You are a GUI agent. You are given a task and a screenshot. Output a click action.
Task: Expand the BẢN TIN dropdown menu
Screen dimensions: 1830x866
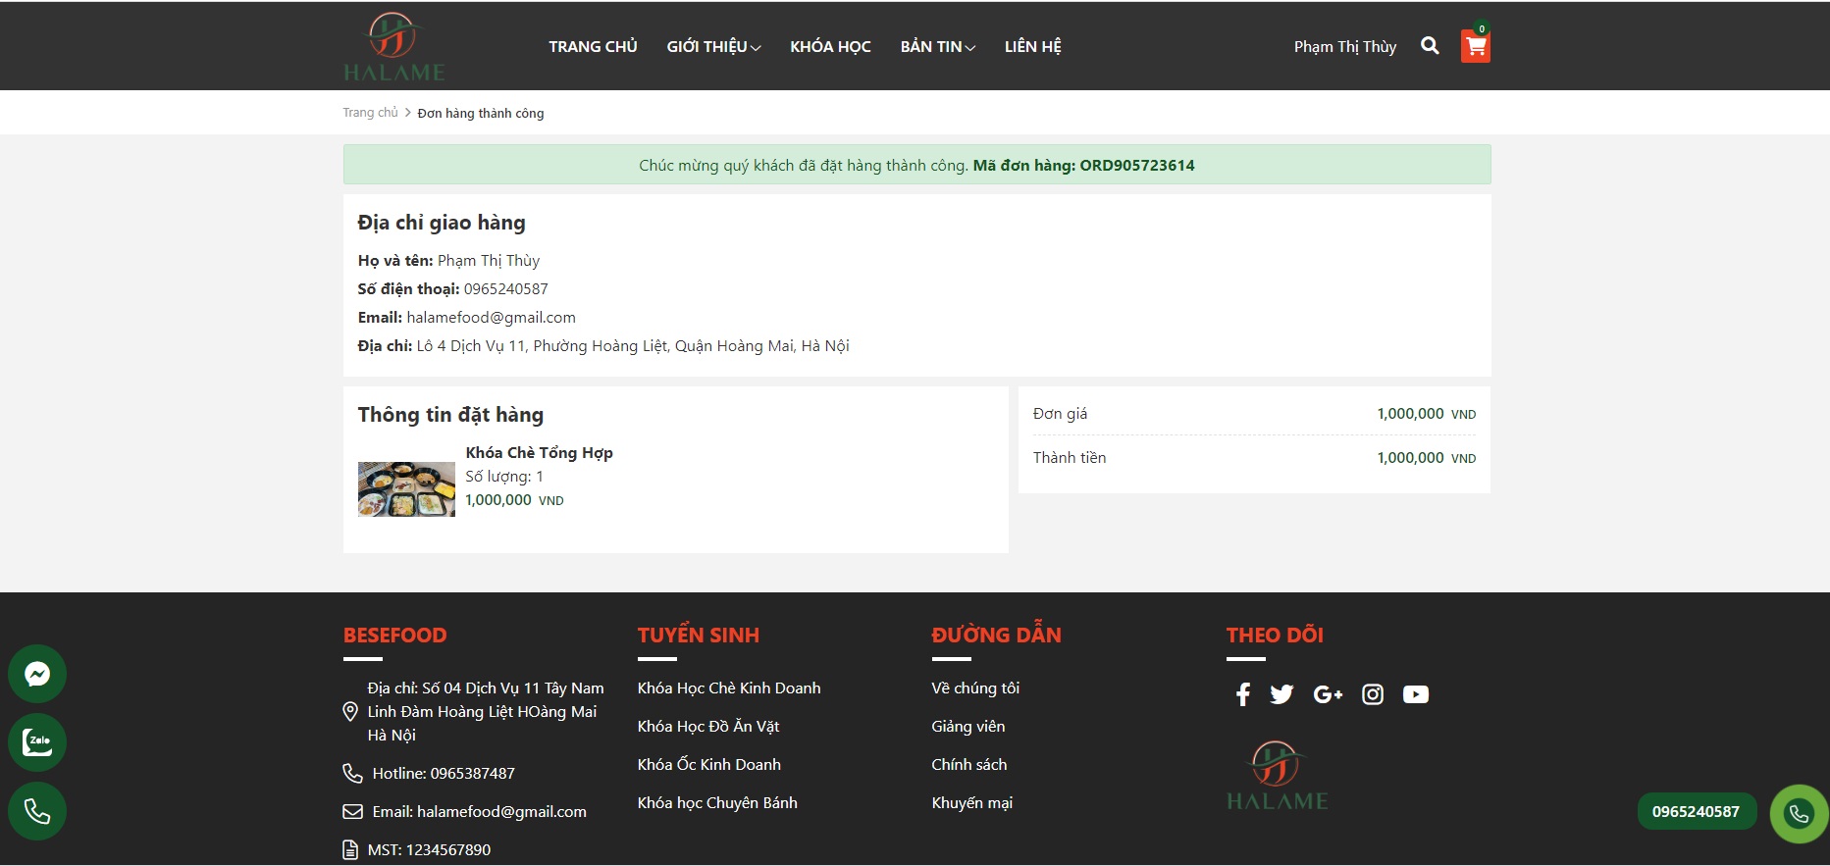[x=937, y=47]
